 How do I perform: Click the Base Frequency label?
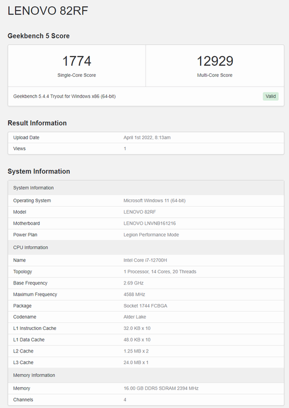pyautogui.click(x=30, y=283)
